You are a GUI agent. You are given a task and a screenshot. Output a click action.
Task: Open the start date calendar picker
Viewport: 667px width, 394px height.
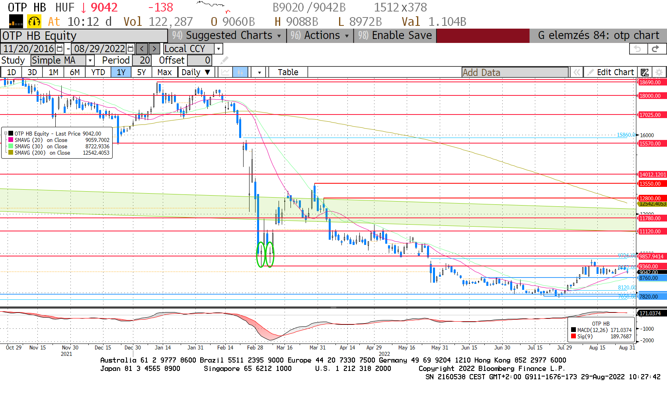click(x=60, y=49)
